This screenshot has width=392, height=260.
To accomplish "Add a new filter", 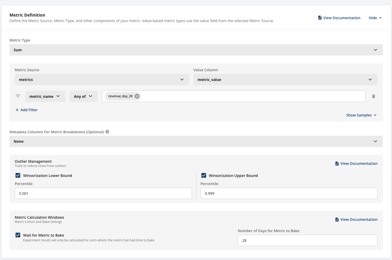I will point(27,110).
